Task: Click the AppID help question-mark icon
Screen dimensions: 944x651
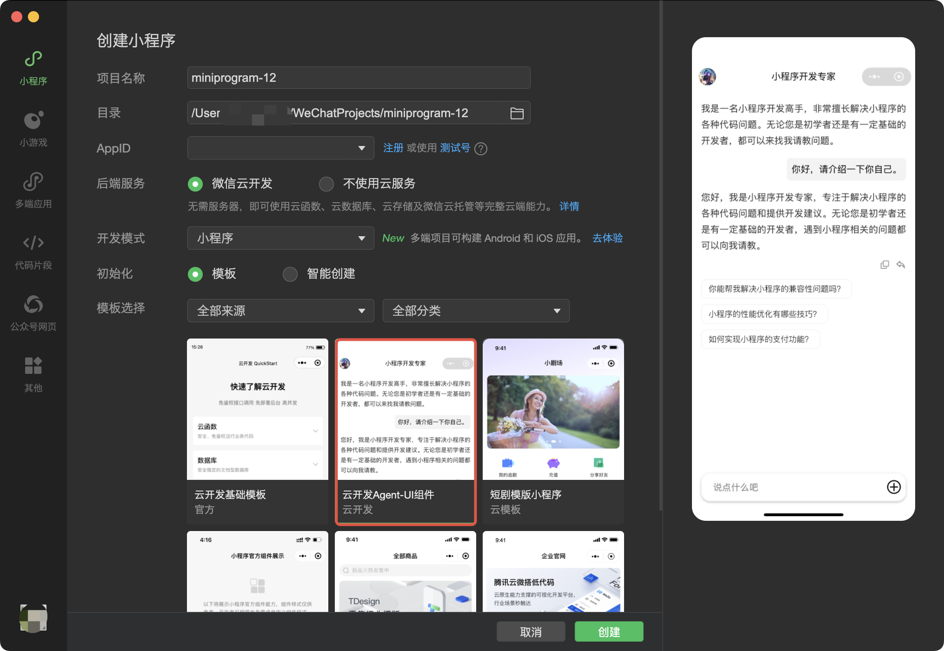Action: pyautogui.click(x=481, y=149)
